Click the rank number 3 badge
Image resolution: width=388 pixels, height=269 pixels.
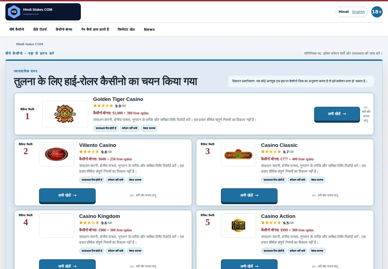pyautogui.click(x=207, y=151)
